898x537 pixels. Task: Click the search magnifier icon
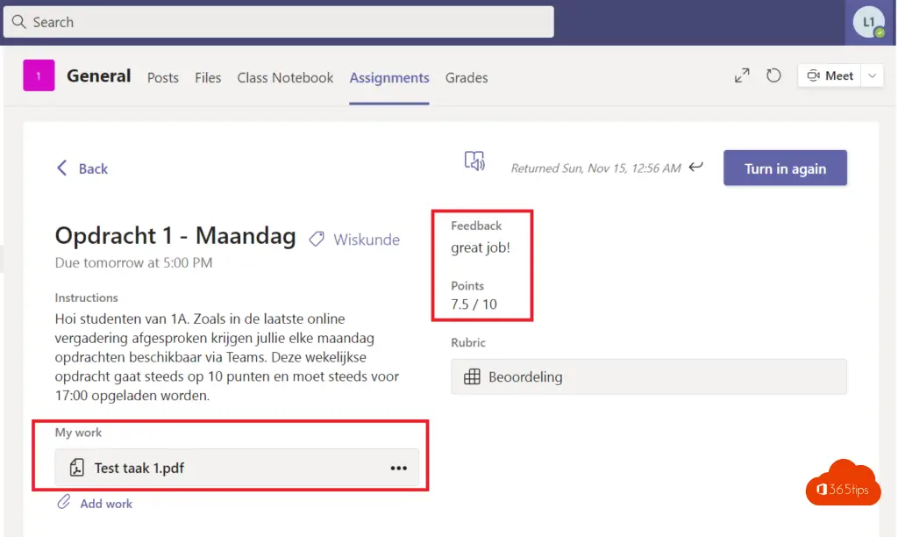click(19, 22)
